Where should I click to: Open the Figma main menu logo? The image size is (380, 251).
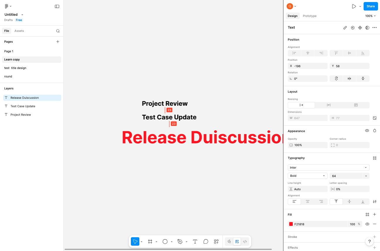click(x=6, y=6)
